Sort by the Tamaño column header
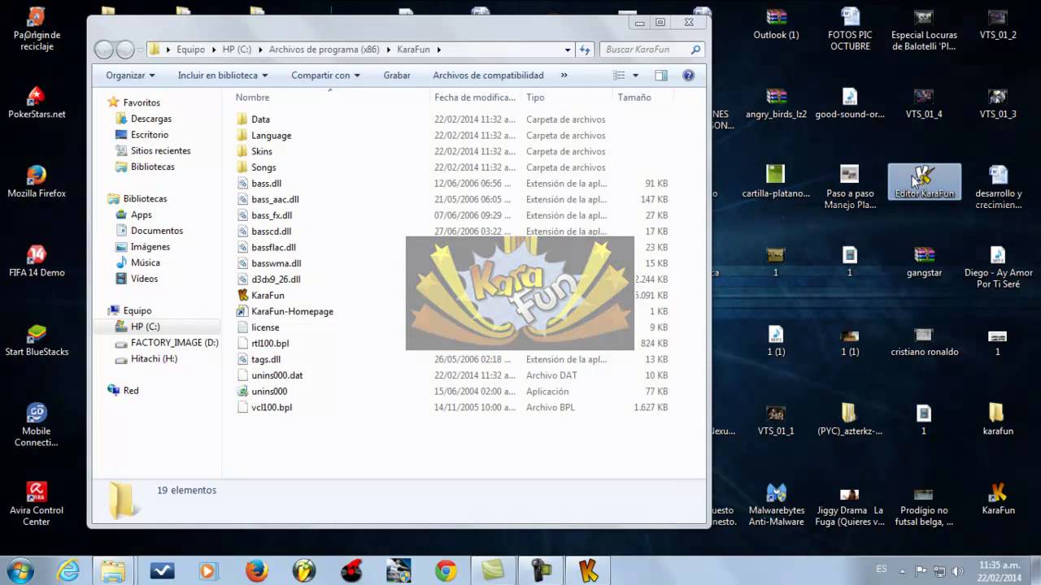 pyautogui.click(x=634, y=97)
